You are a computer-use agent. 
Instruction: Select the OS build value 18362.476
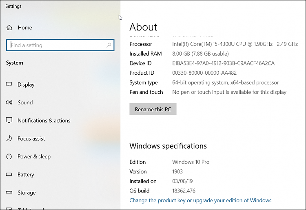tap(184, 191)
